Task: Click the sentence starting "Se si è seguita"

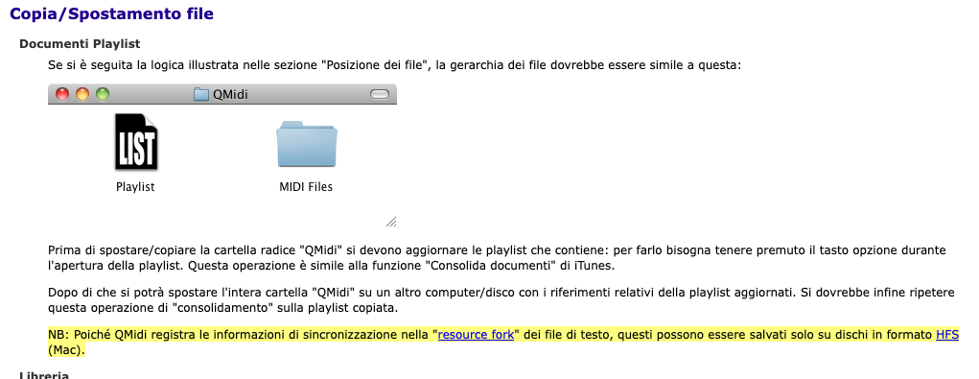Action: 395,65
